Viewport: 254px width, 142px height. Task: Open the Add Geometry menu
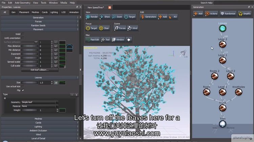[22, 3]
